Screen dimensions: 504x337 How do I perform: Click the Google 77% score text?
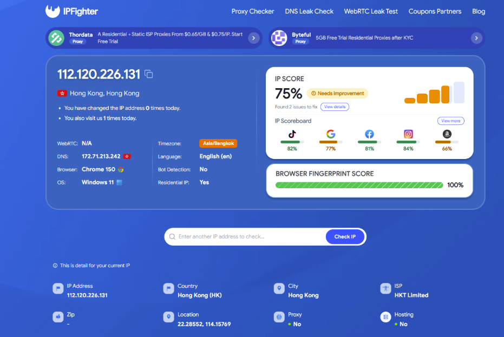point(331,149)
